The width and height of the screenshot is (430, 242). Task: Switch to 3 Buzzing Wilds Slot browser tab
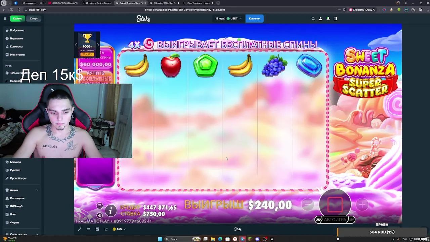coord(165,3)
